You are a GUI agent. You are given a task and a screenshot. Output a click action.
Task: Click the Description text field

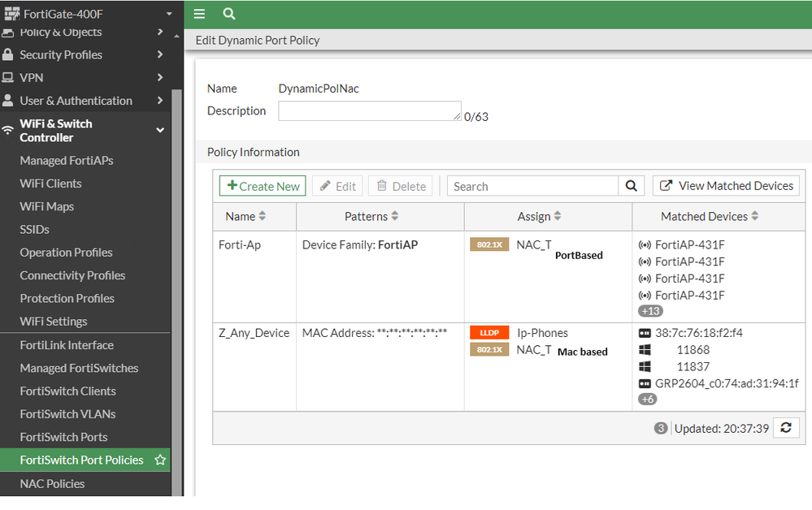pyautogui.click(x=370, y=110)
